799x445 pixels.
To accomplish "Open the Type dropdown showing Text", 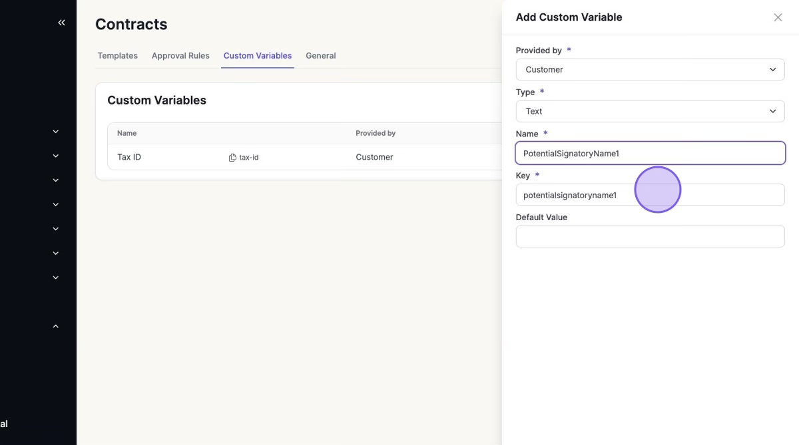I will point(649,111).
